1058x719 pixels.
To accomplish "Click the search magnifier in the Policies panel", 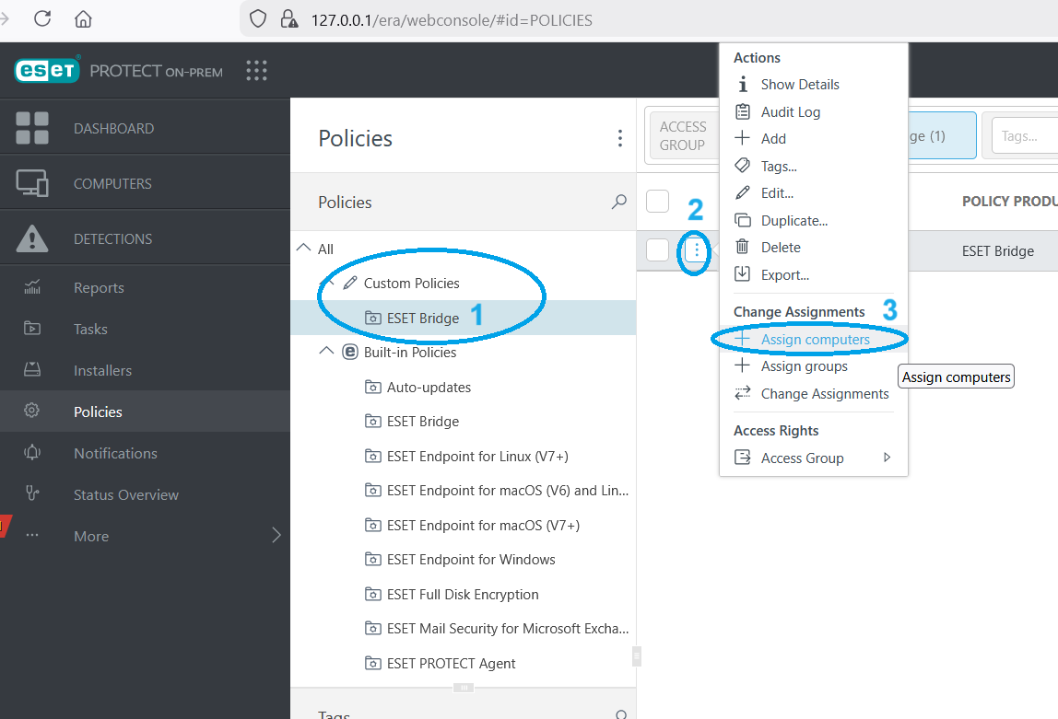I will point(618,202).
